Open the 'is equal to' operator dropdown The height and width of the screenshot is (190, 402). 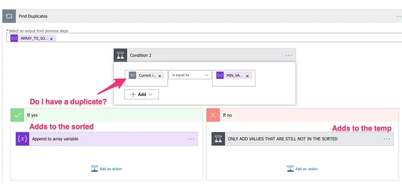190,75
